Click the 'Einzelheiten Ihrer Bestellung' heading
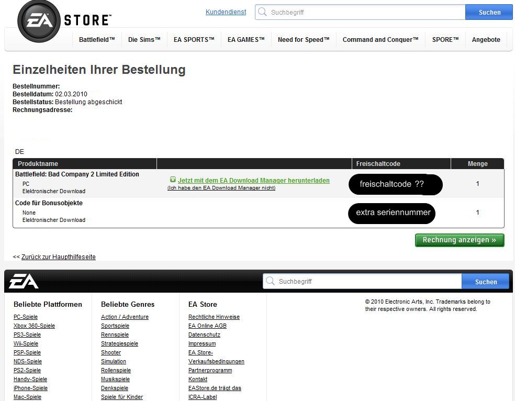 pos(99,70)
